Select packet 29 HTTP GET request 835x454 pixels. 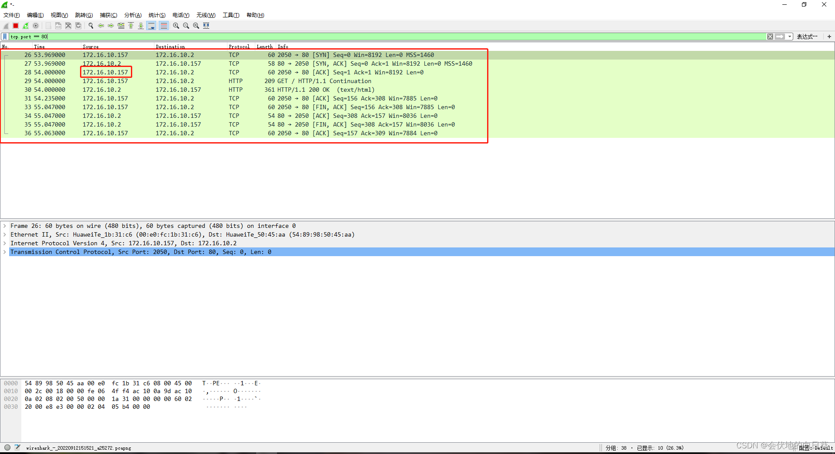417,81
